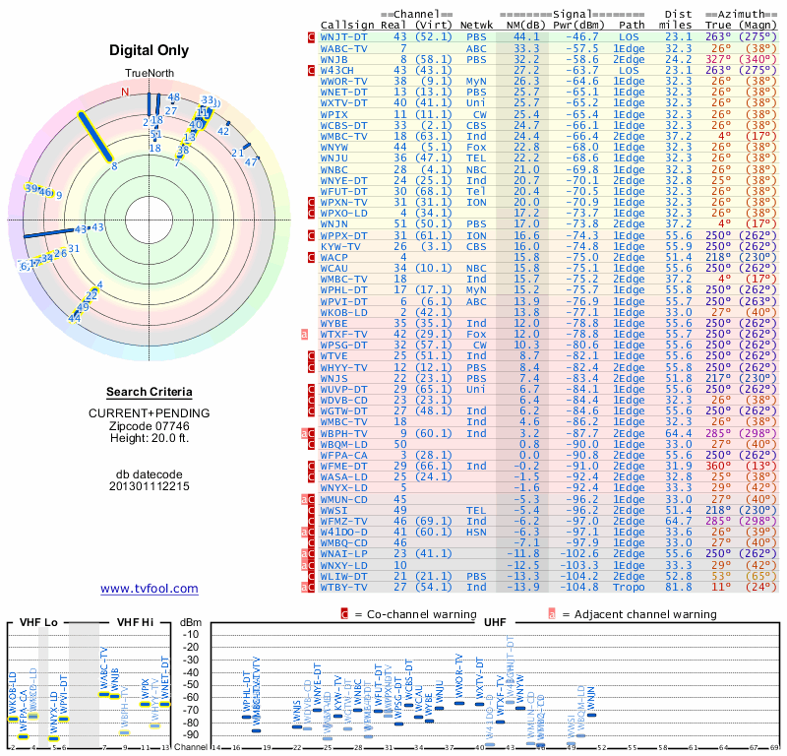787x756 pixels.
Task: Click the co-channel icon beside WFME-DT
Action: click(311, 467)
